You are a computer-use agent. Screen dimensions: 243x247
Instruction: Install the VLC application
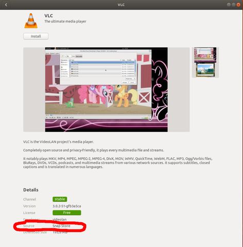(36, 36)
